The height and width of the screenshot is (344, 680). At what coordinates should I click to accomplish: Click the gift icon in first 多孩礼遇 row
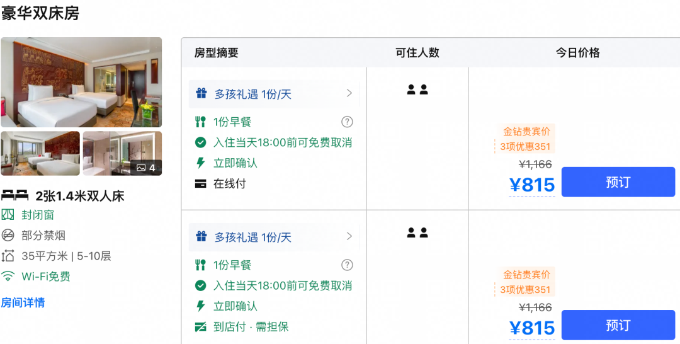point(201,94)
